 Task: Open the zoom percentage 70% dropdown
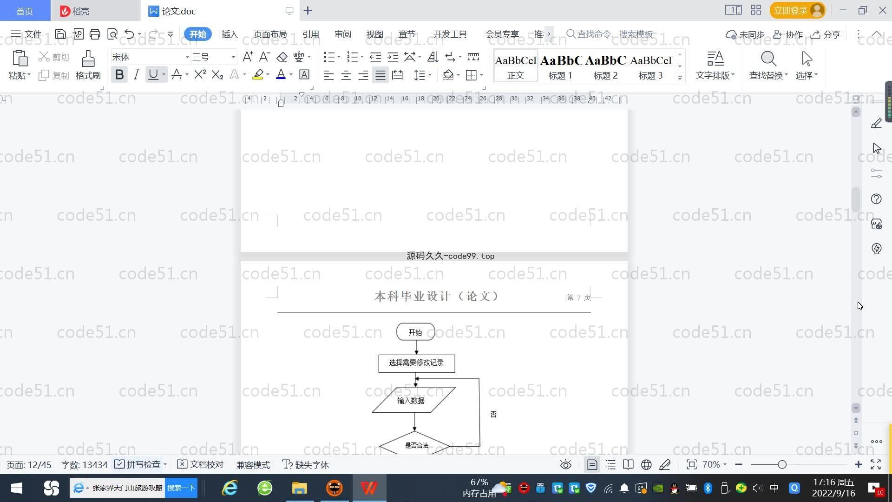tap(715, 464)
